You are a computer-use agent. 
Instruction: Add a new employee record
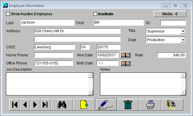84,105
